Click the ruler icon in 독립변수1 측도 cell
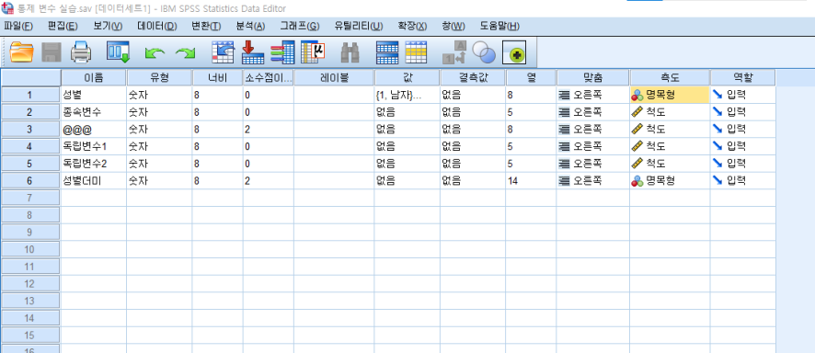Viewport: 815px width, 353px height. point(637,146)
